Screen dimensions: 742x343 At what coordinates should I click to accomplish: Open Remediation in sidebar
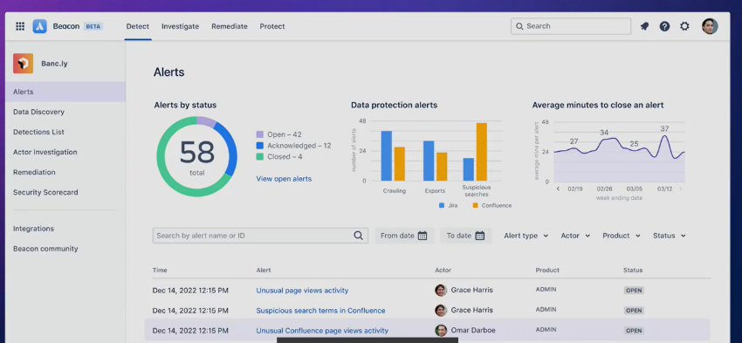(x=34, y=172)
